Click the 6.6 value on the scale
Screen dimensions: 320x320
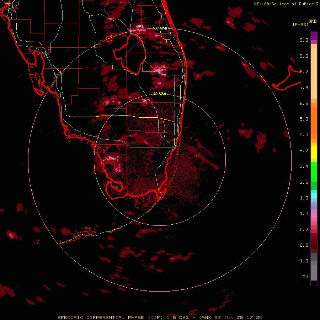tap(304, 103)
